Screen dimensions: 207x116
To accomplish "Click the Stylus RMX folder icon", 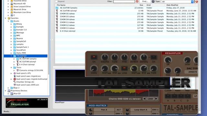I will click(15, 53).
